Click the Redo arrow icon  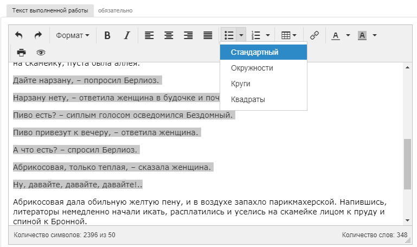[x=38, y=35]
